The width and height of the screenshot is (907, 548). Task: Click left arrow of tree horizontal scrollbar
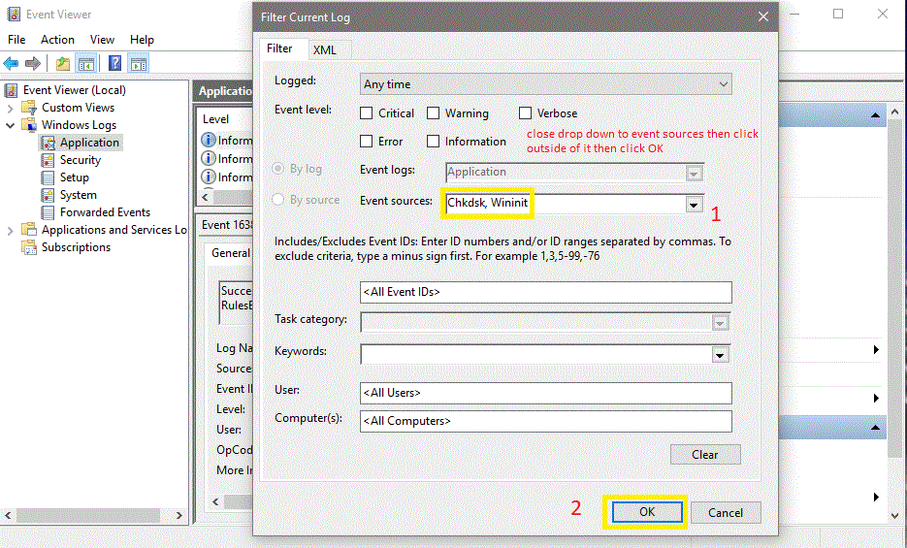pos(8,515)
